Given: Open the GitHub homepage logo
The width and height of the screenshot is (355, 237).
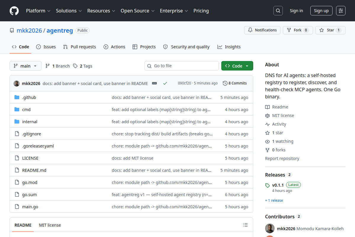Looking at the screenshot, I should [14, 11].
